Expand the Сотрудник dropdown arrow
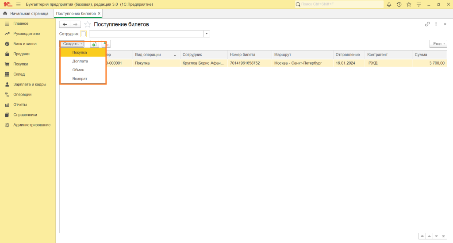The image size is (453, 243). pyautogui.click(x=207, y=34)
